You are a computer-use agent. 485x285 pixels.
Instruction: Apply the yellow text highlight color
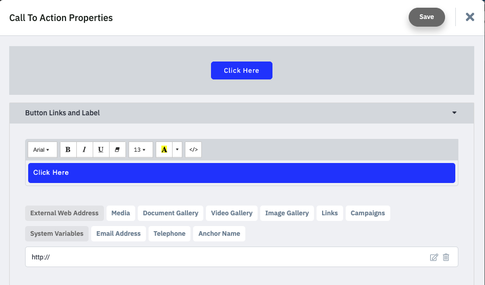pyautogui.click(x=164, y=150)
